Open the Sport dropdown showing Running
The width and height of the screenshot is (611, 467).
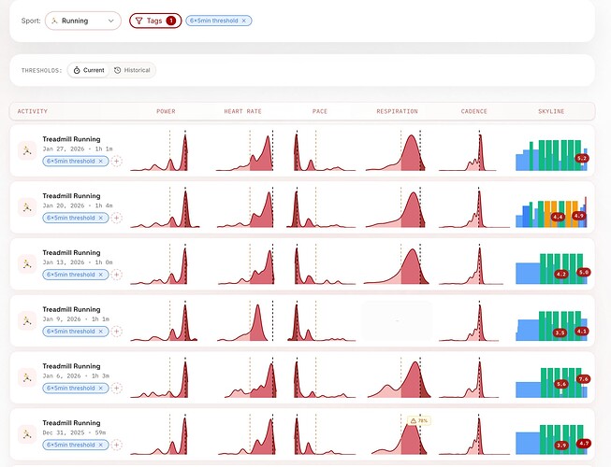[82, 20]
